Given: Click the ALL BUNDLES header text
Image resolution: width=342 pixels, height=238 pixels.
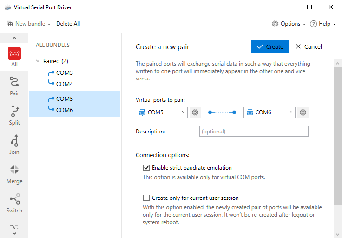Looking at the screenshot, I should coord(53,45).
